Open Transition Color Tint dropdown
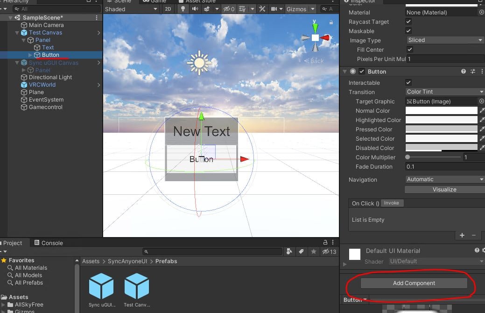The width and height of the screenshot is (485, 313). tap(445, 92)
